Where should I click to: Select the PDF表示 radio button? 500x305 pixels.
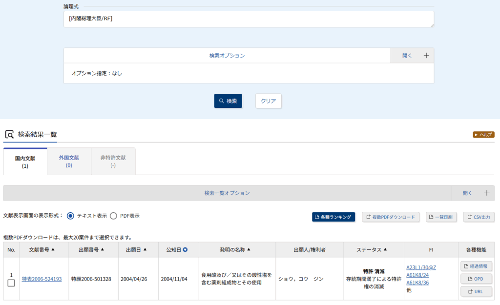113,216
